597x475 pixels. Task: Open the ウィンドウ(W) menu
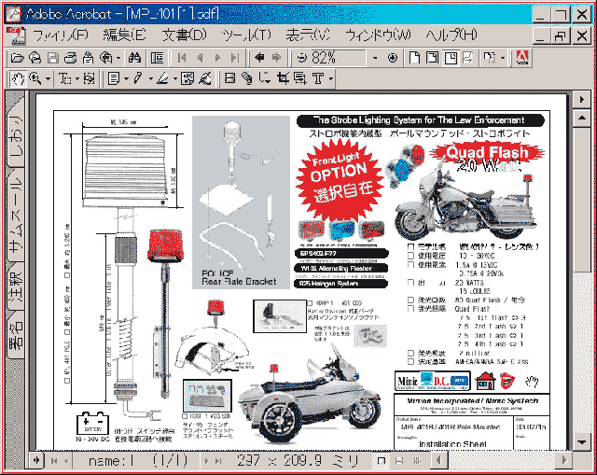tap(378, 35)
